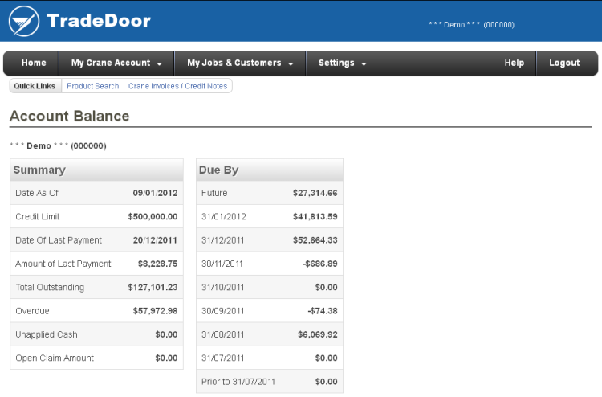This screenshot has width=602, height=397.
Task: Click the 31/12/2011 due amount $52,664.33
Action: click(x=315, y=240)
